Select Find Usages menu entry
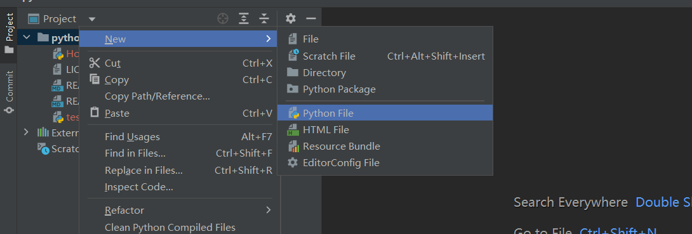Screen dimensions: 692x234 pyautogui.click(x=178, y=136)
